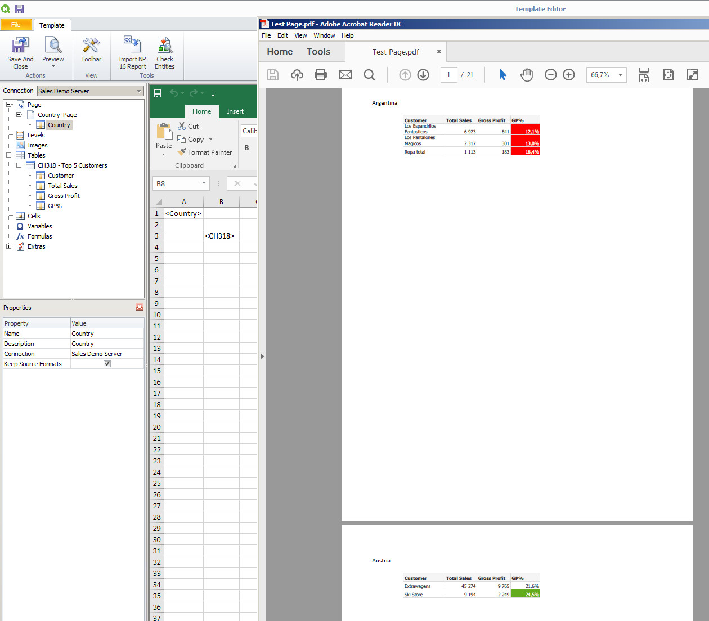Screen dimensions: 709x621
Task: Click the Tools button in Acrobat
Action: 318,52
